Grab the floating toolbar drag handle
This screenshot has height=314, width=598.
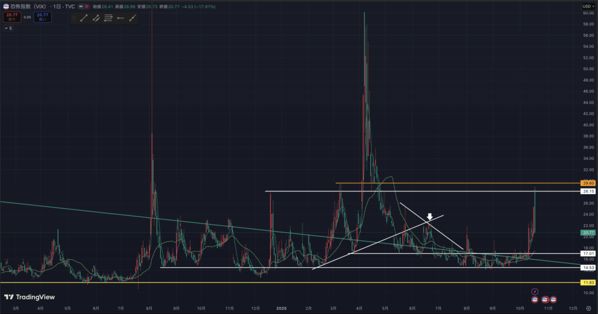(74, 18)
